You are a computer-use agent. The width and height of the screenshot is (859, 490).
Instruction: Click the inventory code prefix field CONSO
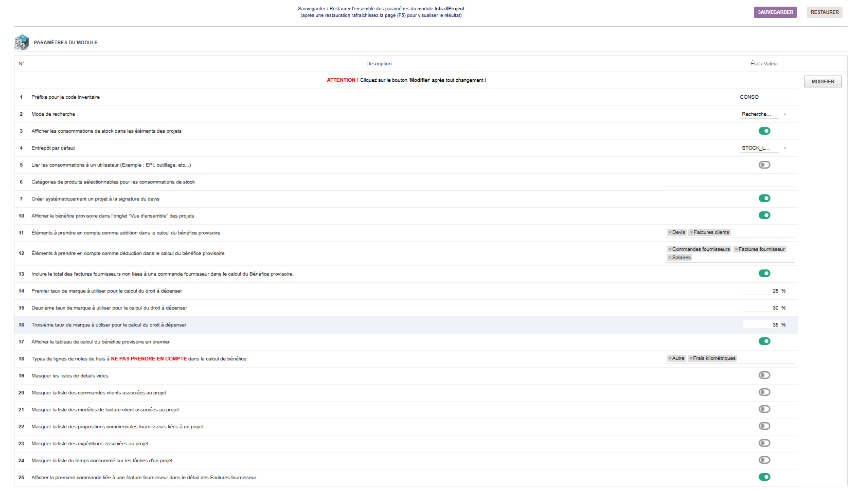click(x=763, y=97)
